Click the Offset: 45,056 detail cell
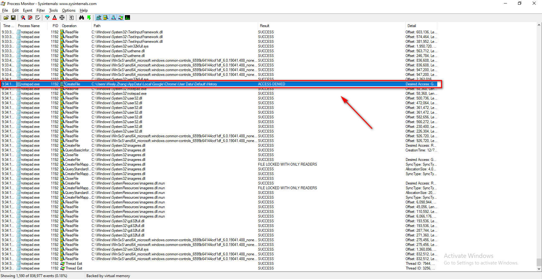Viewport: 542px width, 279px height. [x=421, y=207]
